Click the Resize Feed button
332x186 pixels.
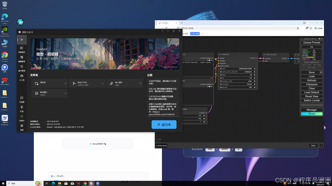click(x=161, y=146)
